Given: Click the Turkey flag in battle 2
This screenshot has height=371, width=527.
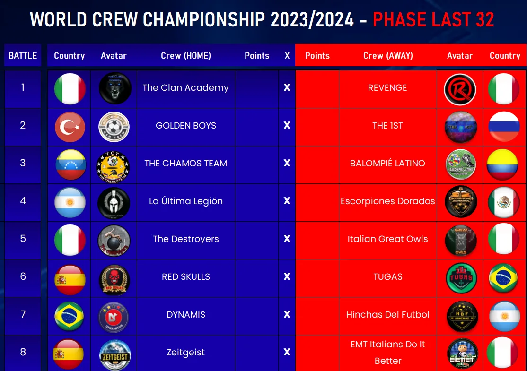Looking at the screenshot, I should [x=70, y=127].
